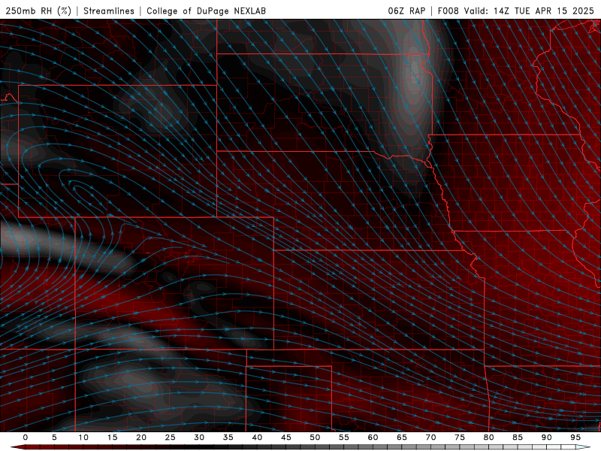Click the "50" colorbar scale label
This screenshot has width=601, height=451.
click(315, 437)
